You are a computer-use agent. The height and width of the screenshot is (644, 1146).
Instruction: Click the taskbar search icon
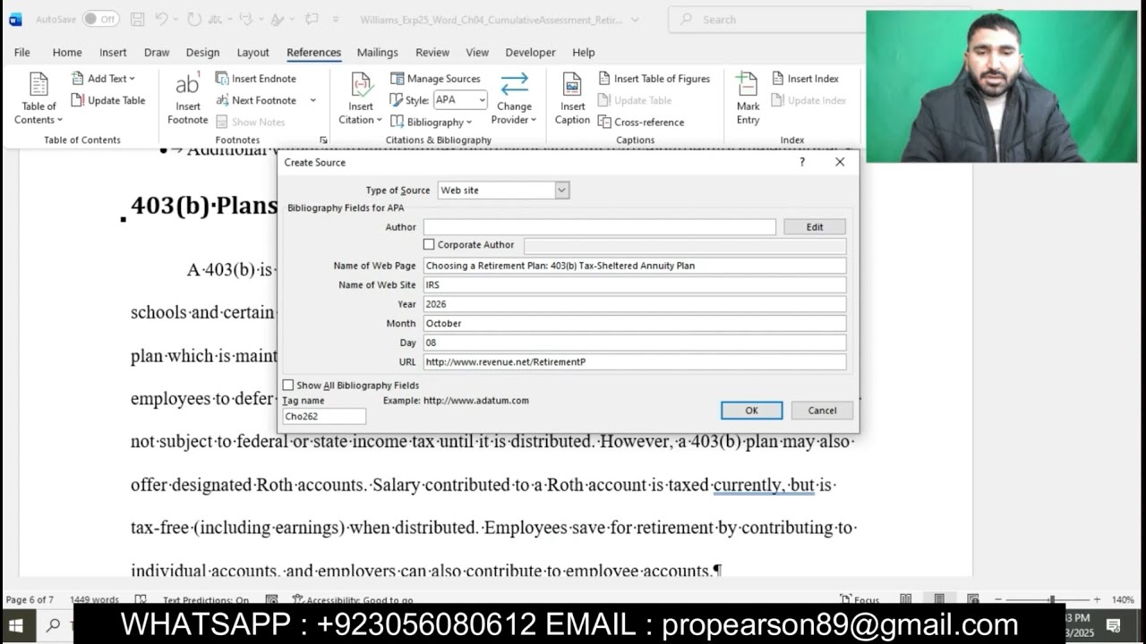pyautogui.click(x=53, y=625)
